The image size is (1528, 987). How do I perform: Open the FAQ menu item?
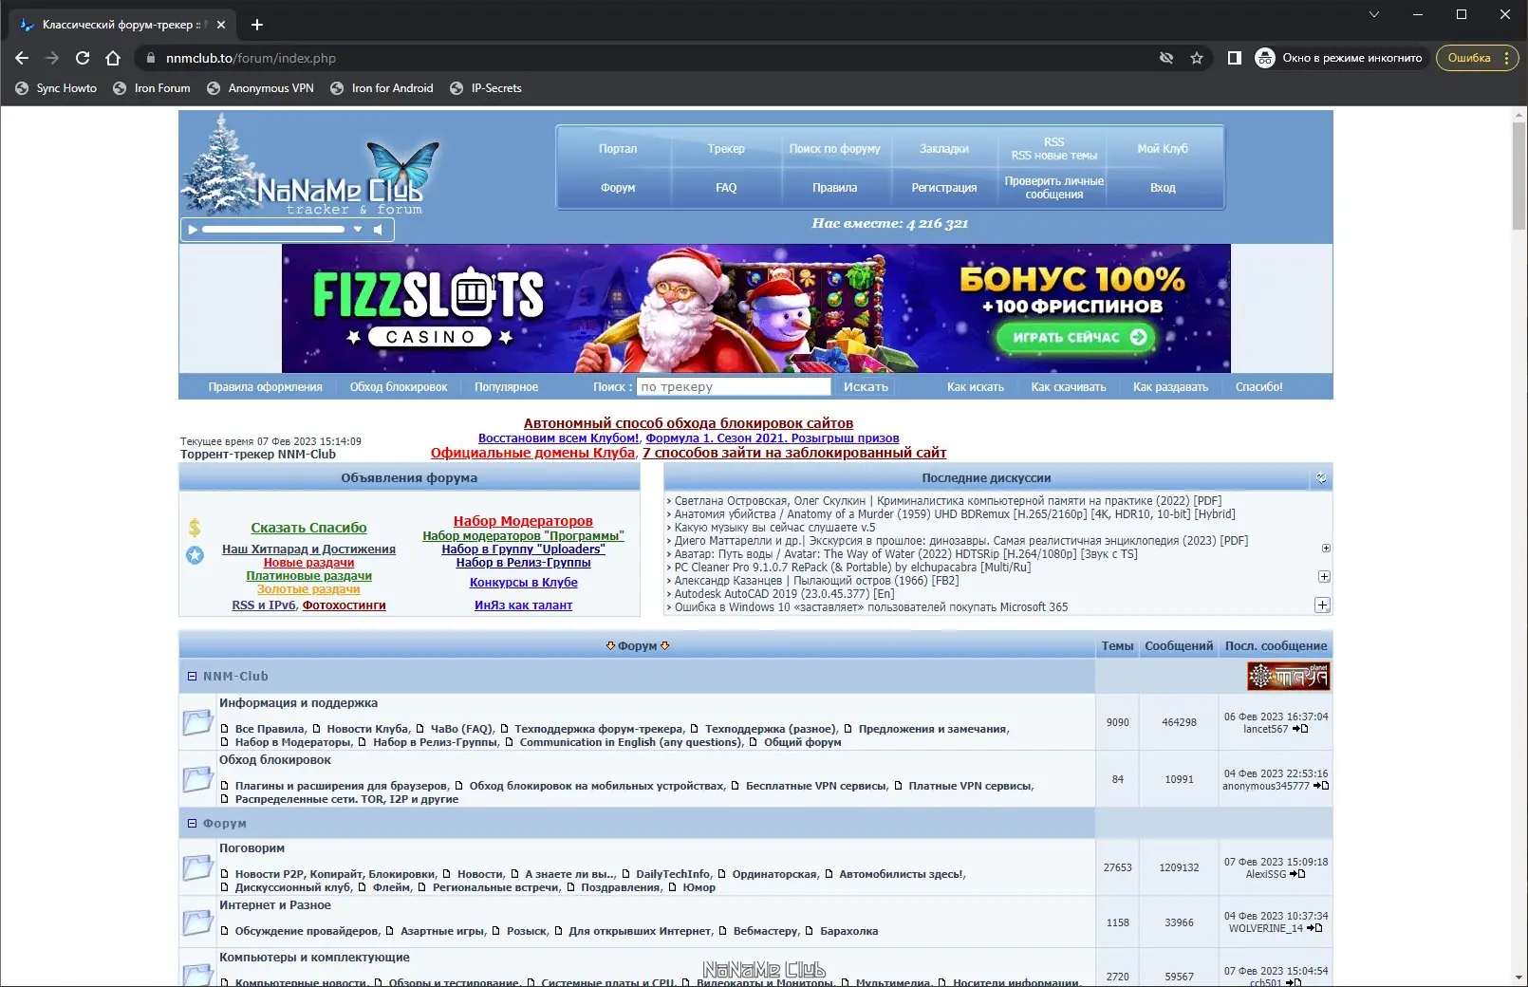[x=726, y=187]
